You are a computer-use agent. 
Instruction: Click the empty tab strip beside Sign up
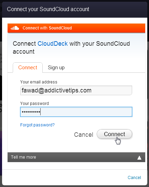pos(106,68)
